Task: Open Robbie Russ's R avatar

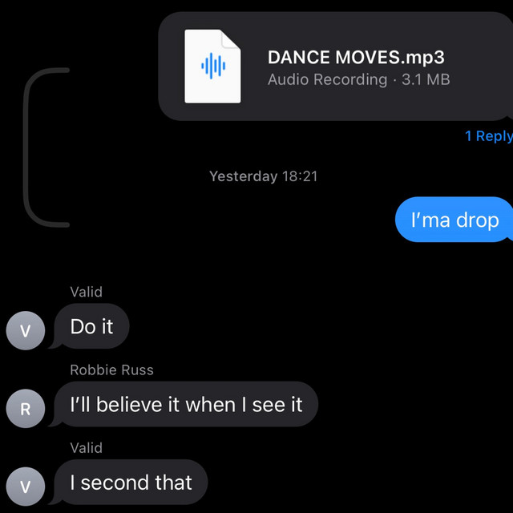Action: [x=26, y=409]
